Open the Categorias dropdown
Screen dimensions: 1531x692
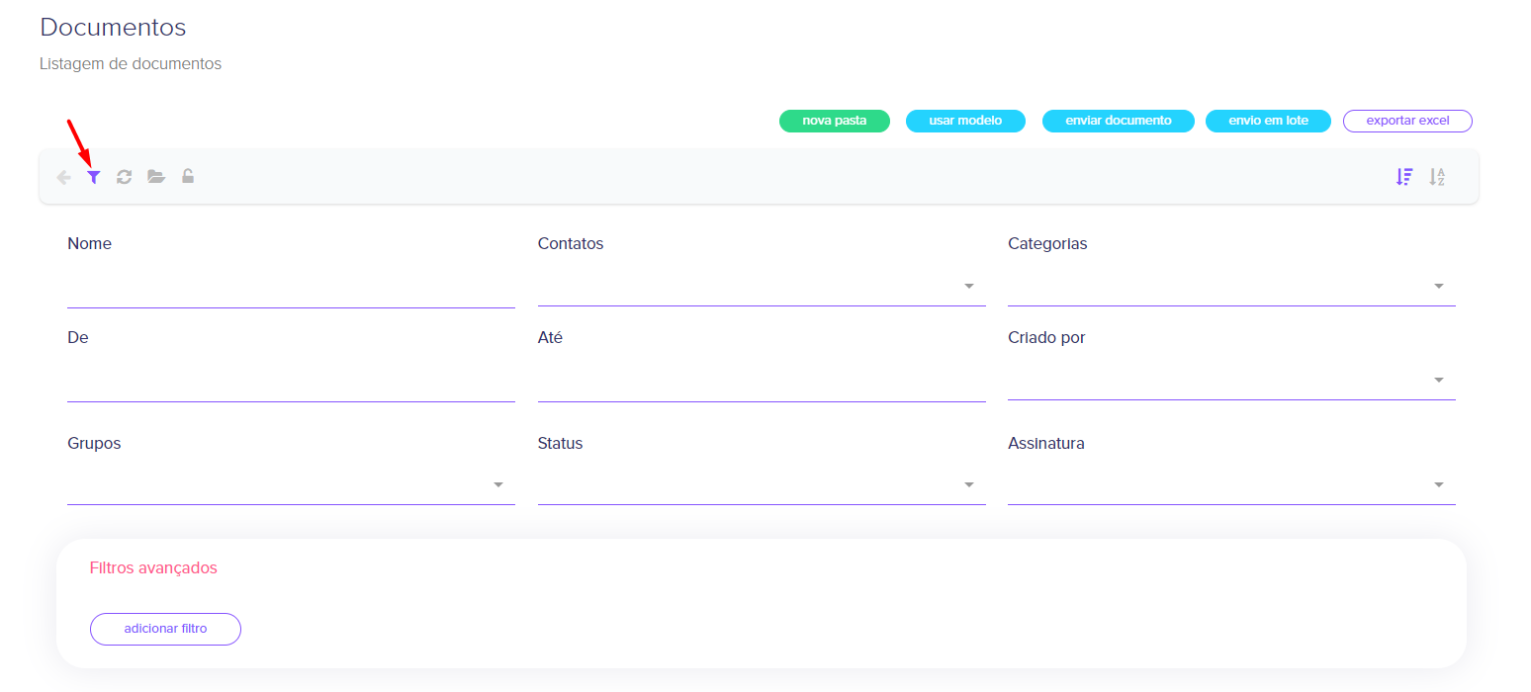pos(1231,287)
